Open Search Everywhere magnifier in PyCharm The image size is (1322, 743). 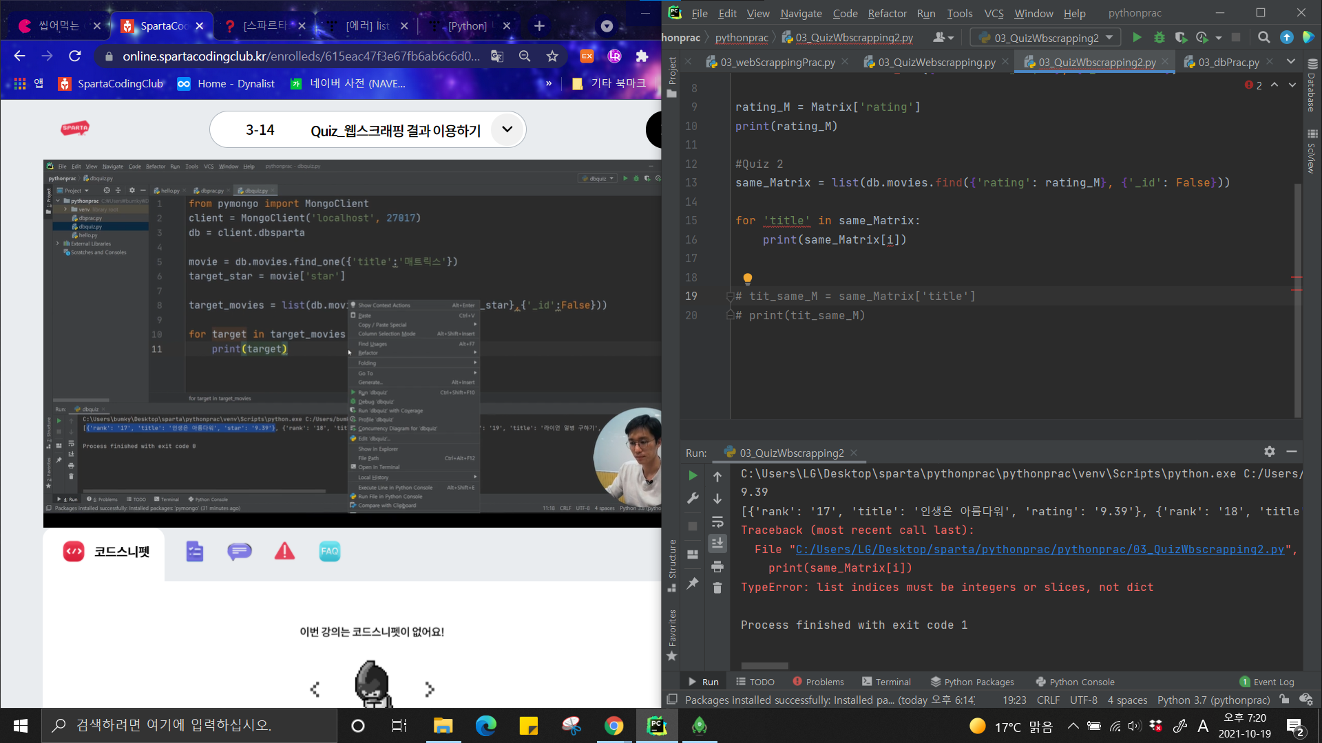coord(1263,38)
